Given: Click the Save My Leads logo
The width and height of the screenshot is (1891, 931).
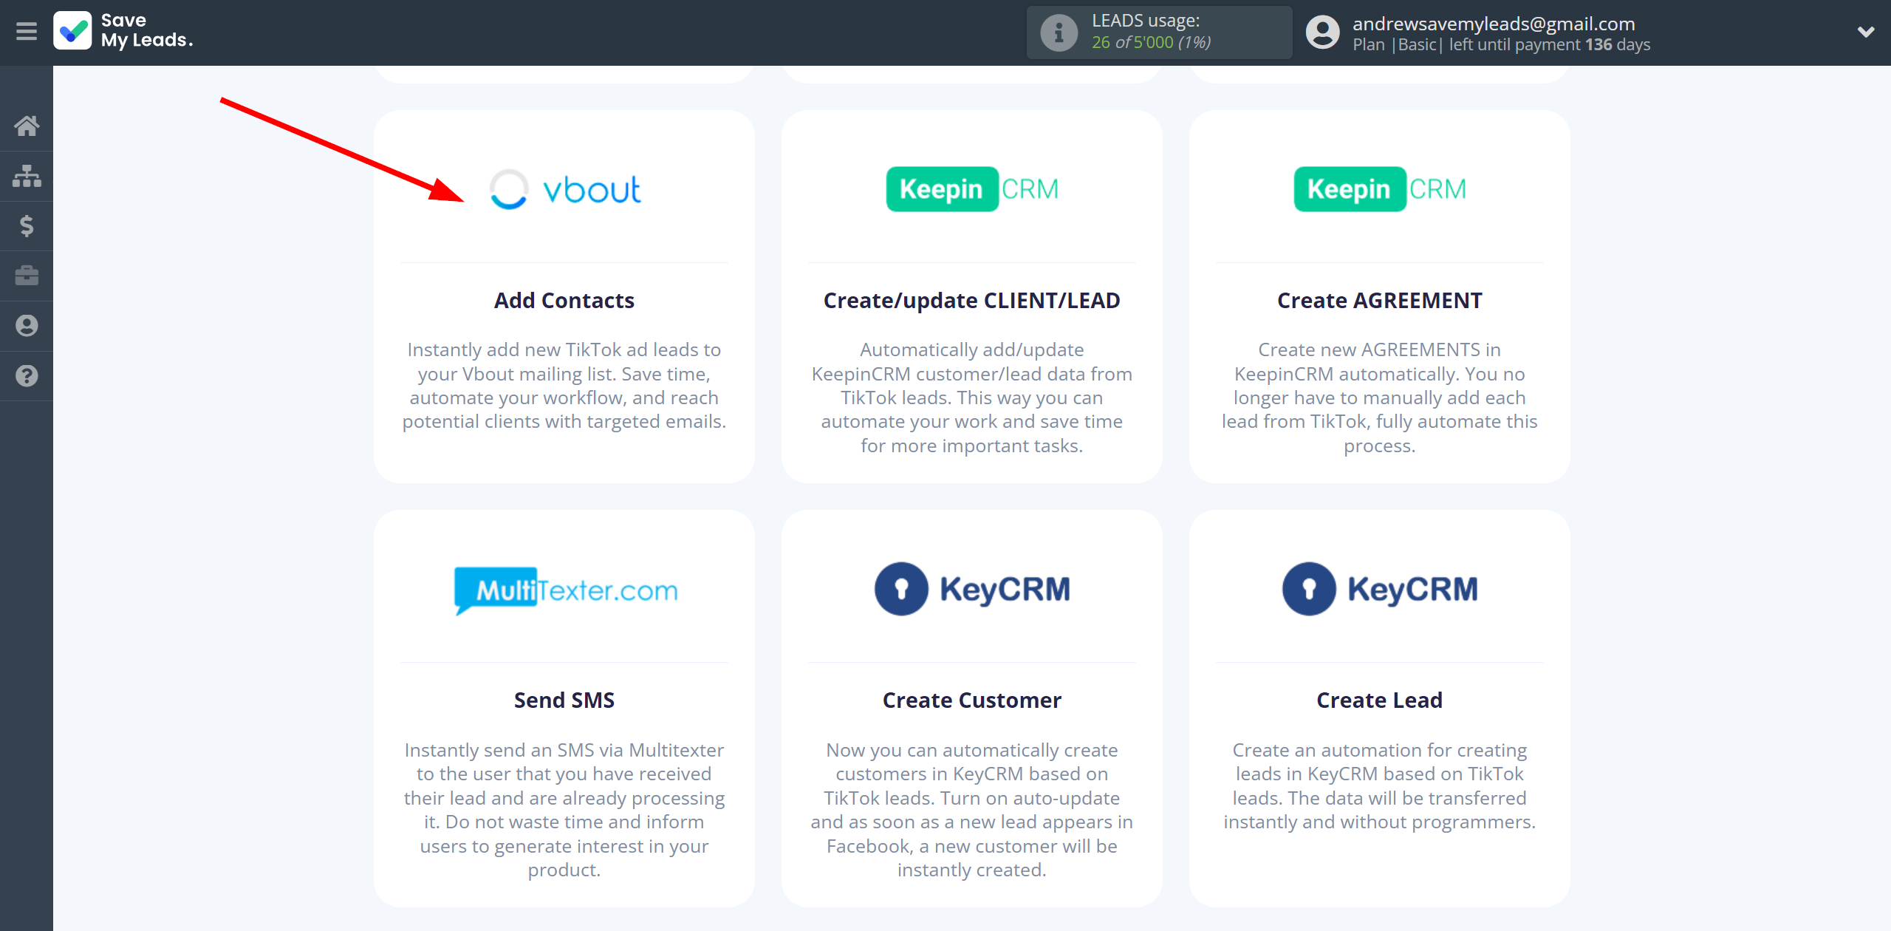Looking at the screenshot, I should click(123, 31).
